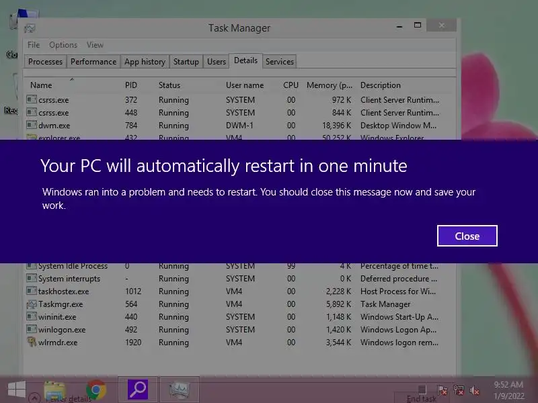Click the Task Manager title bar icon
This screenshot has width=538, height=403.
(30, 28)
